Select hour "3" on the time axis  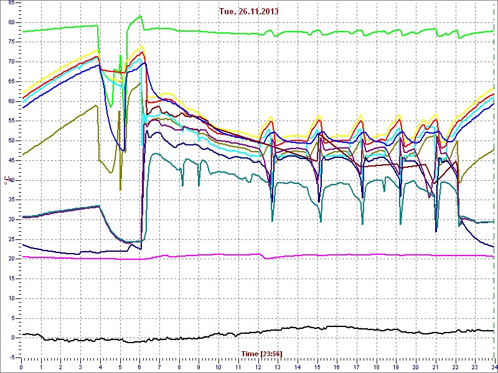pos(80,367)
